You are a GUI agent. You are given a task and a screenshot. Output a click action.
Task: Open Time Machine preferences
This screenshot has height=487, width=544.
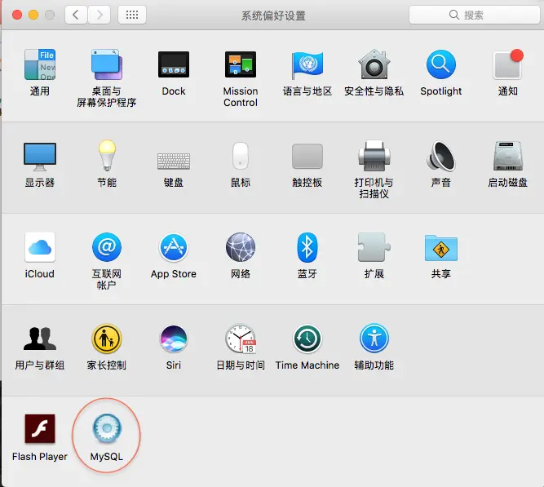click(x=307, y=339)
